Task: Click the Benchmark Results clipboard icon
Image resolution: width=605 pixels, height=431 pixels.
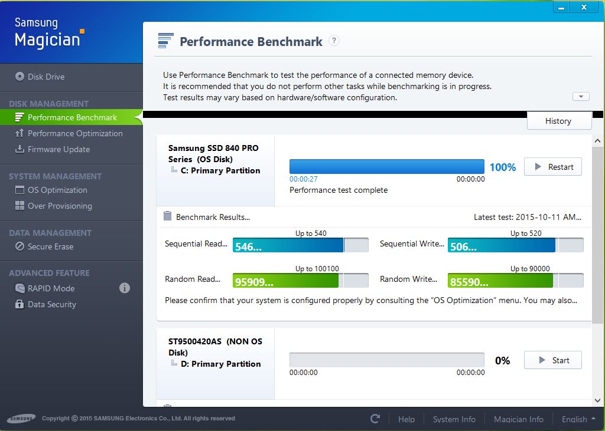Action: tap(167, 216)
